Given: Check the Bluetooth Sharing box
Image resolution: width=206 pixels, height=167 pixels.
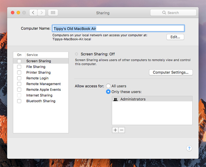Looking at the screenshot, I should click(x=19, y=101).
